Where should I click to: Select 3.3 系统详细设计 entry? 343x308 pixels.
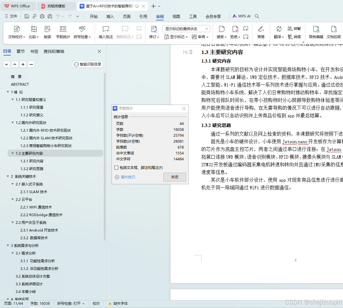(x=29, y=284)
